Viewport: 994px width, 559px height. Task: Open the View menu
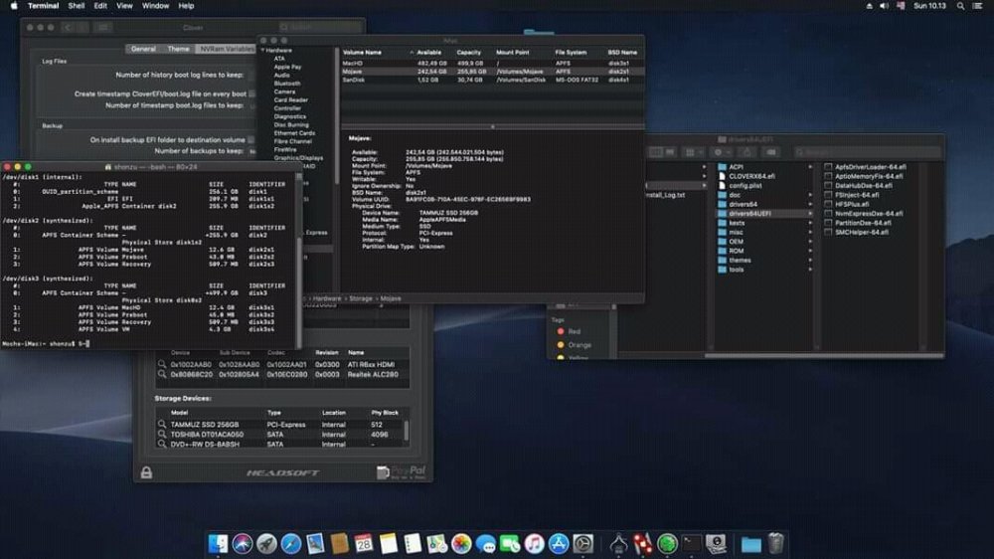(x=124, y=6)
